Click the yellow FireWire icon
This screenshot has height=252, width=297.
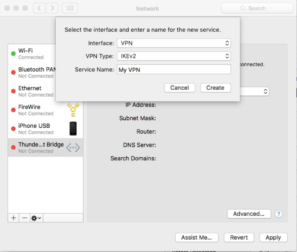click(73, 110)
